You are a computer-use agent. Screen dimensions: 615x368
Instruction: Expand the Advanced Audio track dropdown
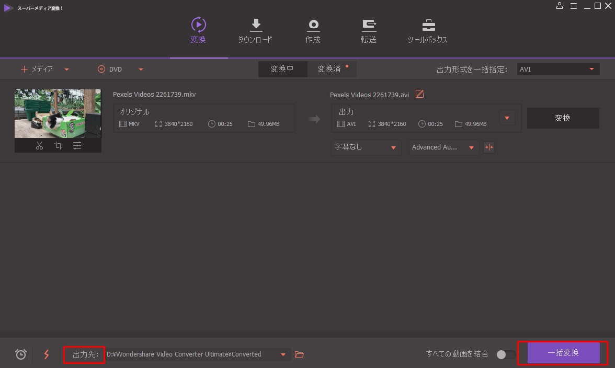443,147
